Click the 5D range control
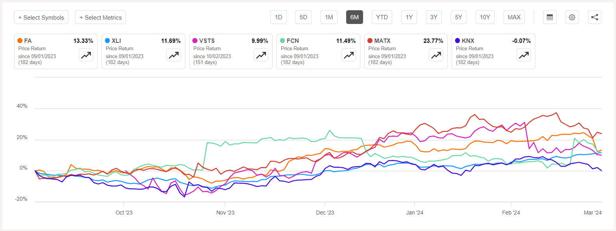Viewport: 616px width, 231px height. 303,17
